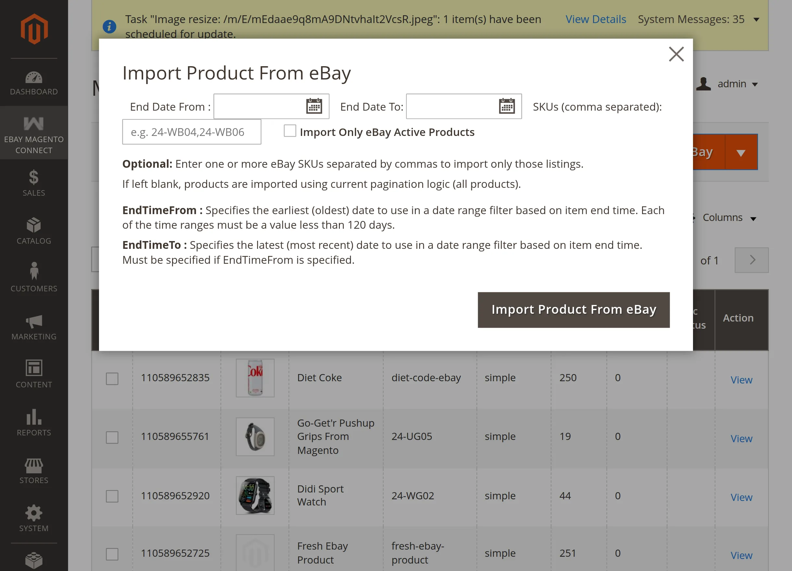792x571 pixels.
Task: Click View link for Diet Coke
Action: pos(741,380)
